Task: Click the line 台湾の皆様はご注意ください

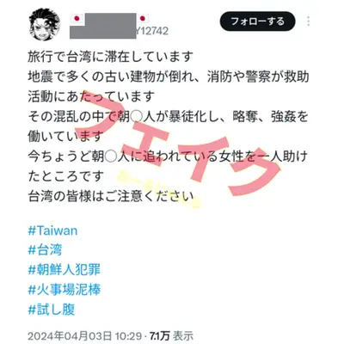Action: click(111, 196)
